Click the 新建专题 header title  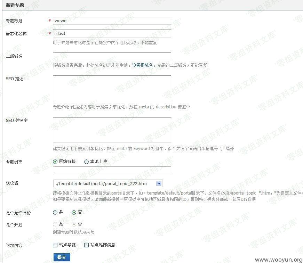point(15,5)
